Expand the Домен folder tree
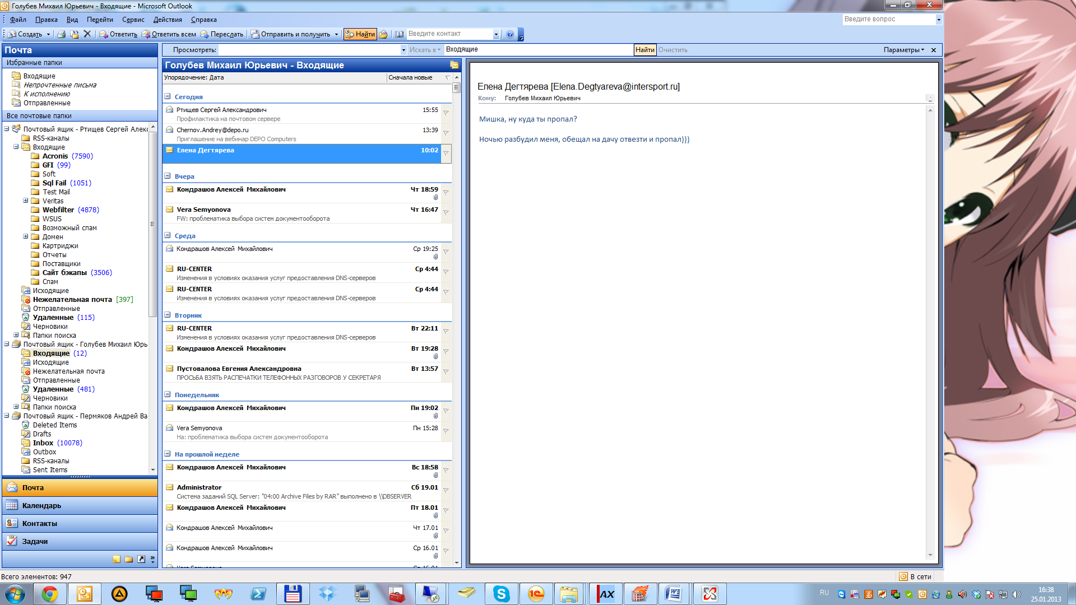 [25, 236]
